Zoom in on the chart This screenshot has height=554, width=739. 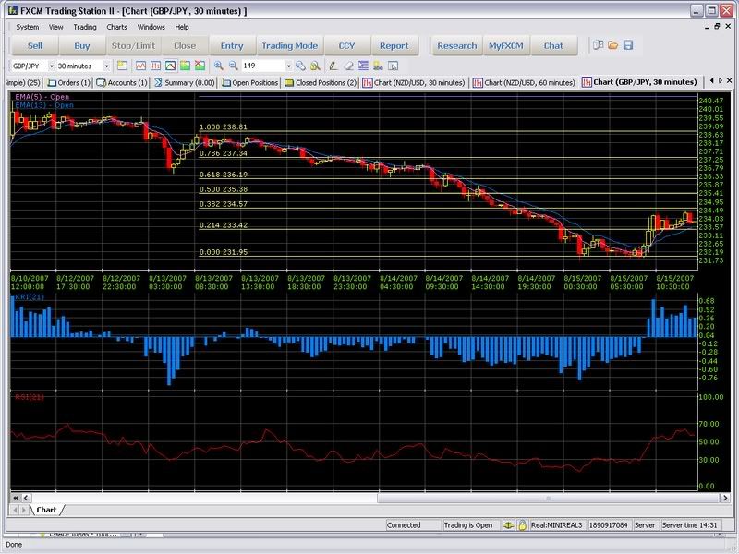[219, 66]
